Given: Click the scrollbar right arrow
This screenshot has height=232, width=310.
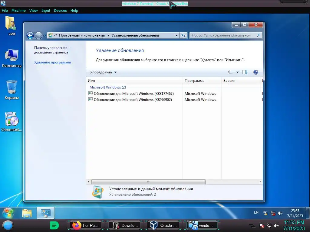Looking at the screenshot, I should [260, 182].
